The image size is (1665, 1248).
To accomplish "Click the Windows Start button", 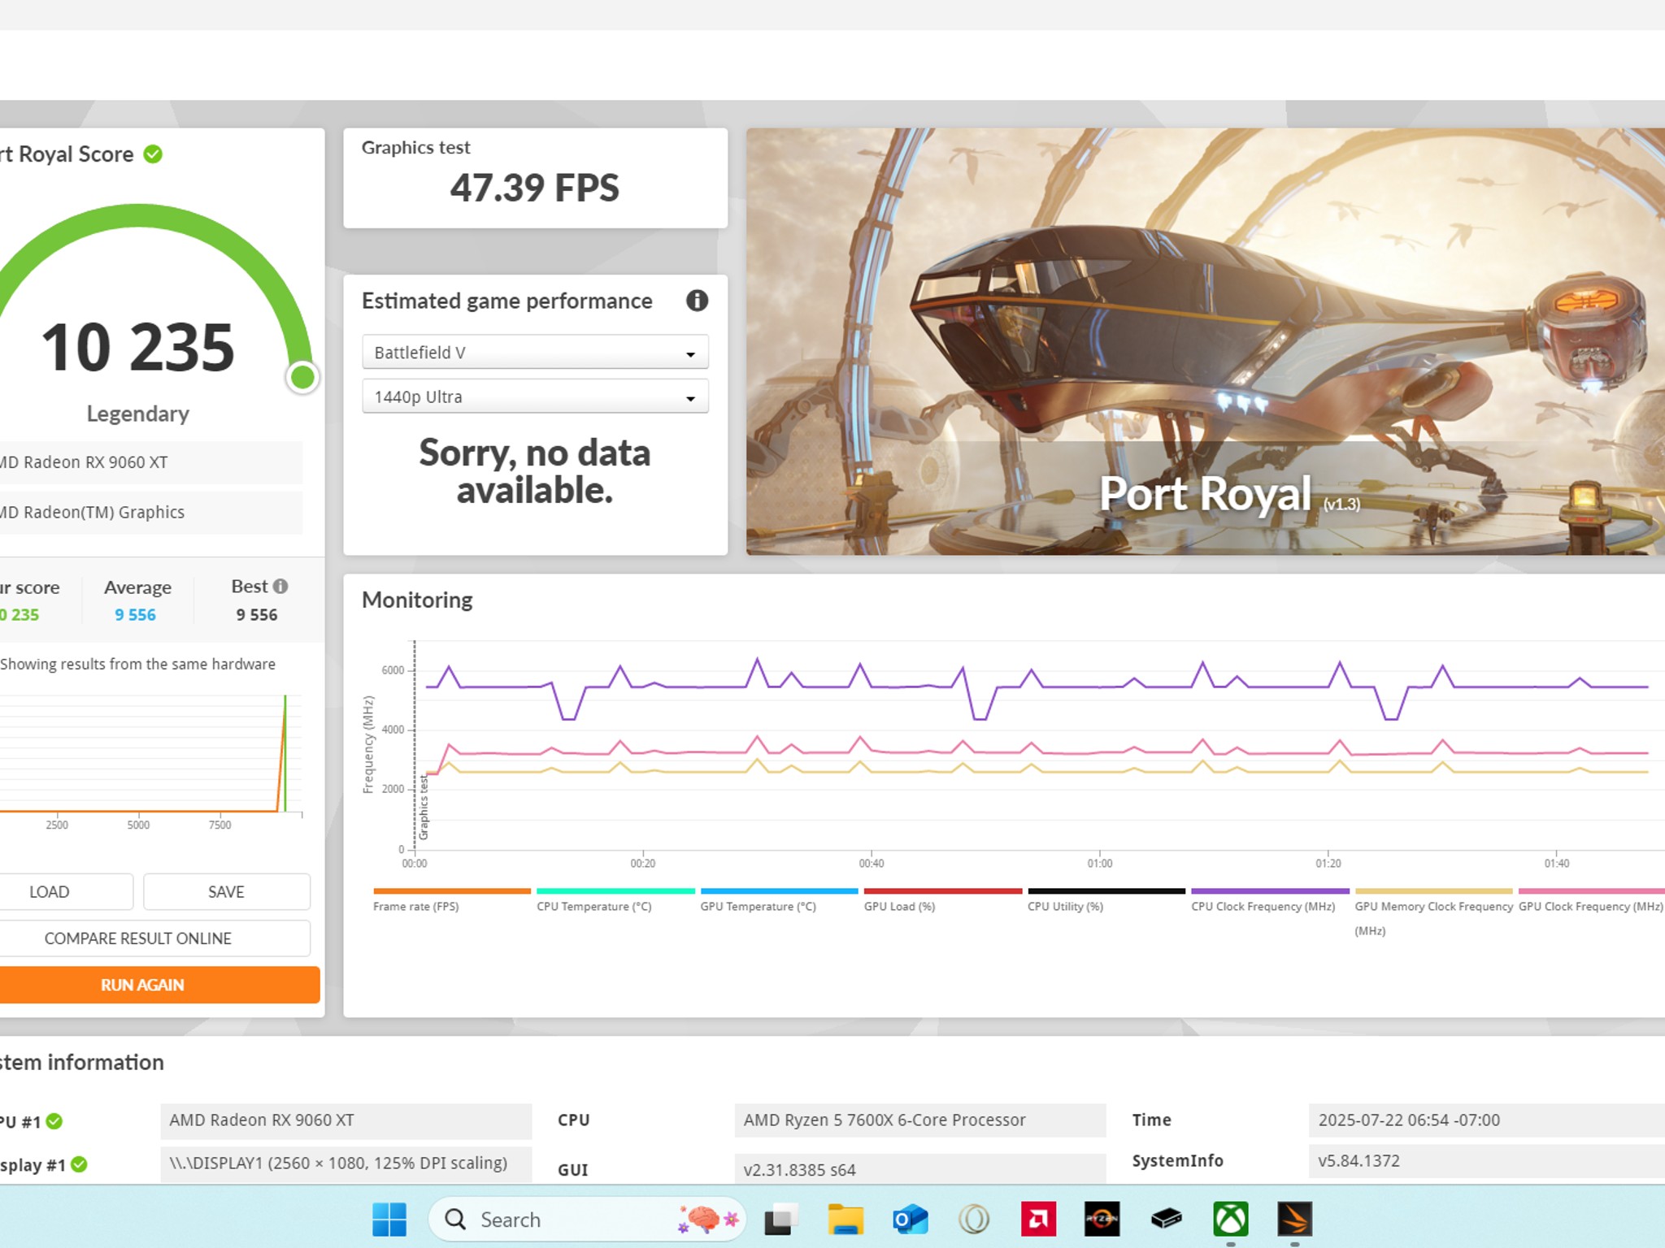I will pyautogui.click(x=389, y=1219).
